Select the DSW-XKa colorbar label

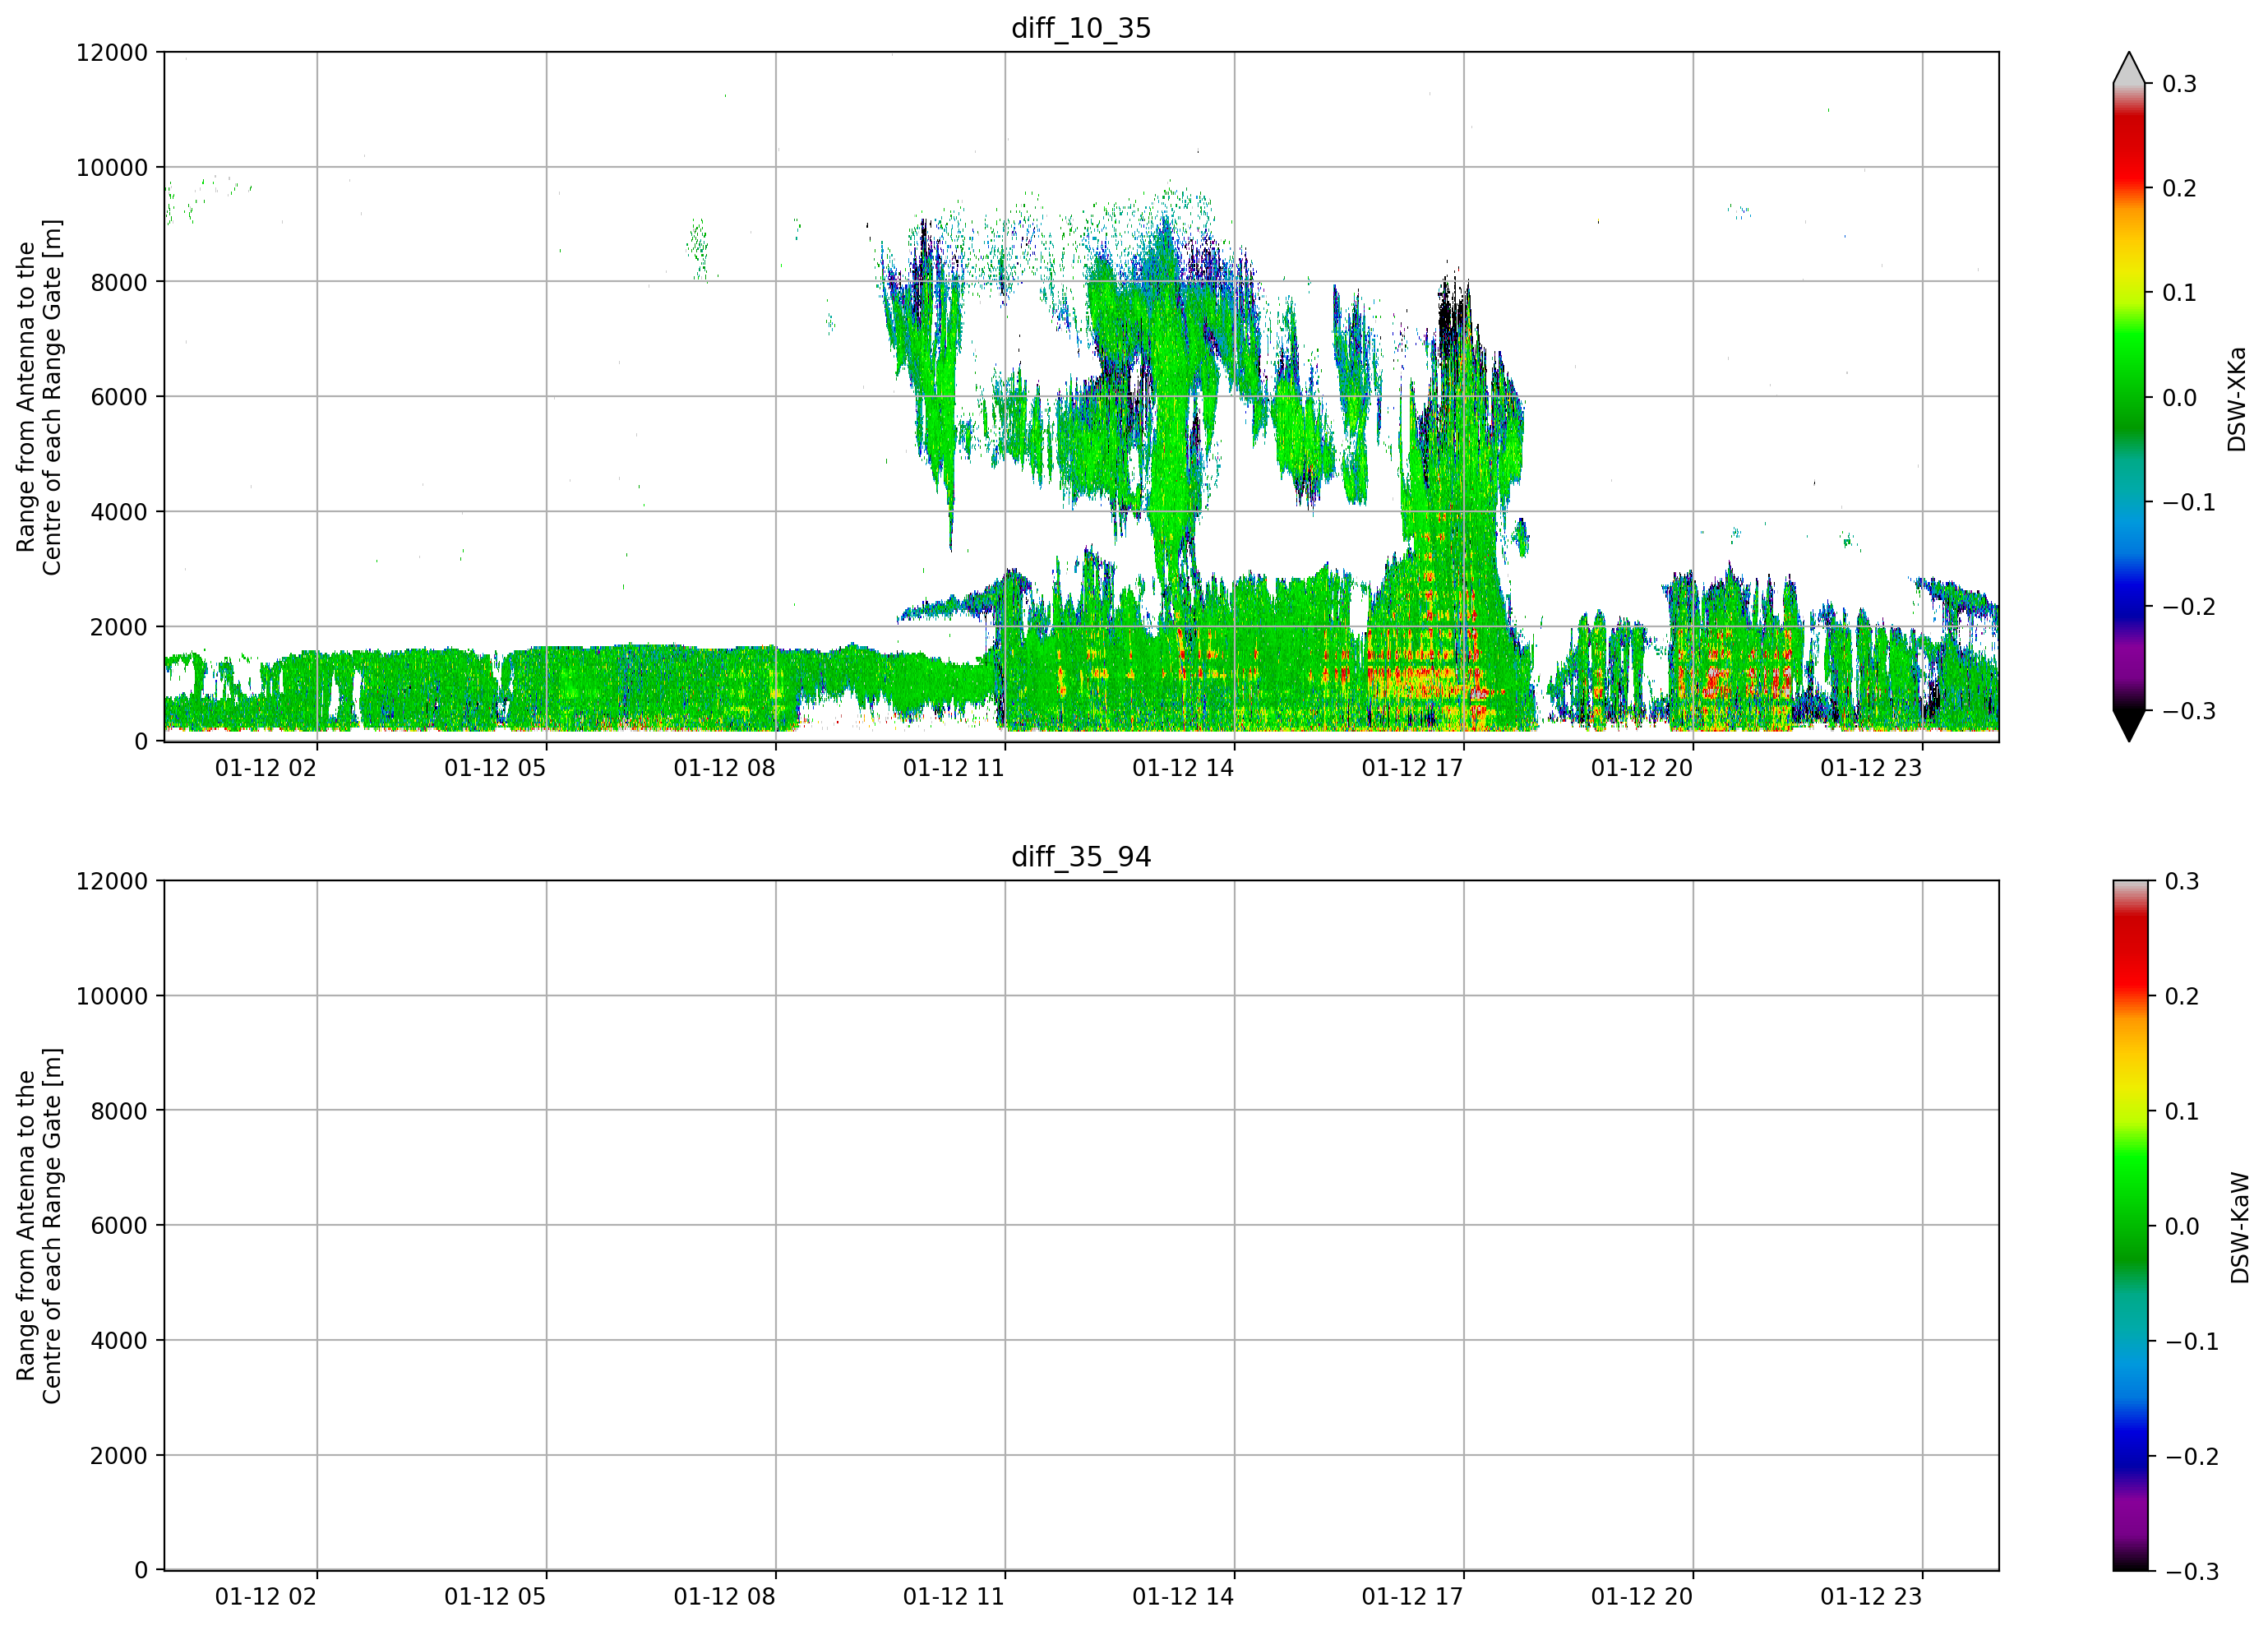click(2237, 399)
